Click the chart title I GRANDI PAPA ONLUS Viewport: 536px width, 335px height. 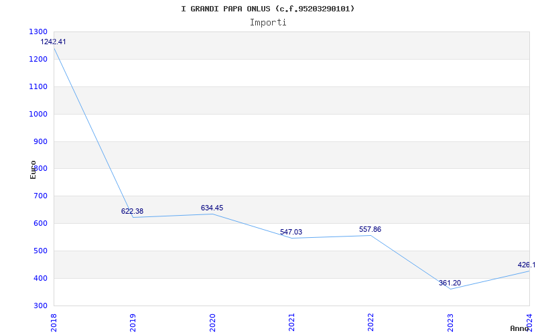(x=267, y=9)
